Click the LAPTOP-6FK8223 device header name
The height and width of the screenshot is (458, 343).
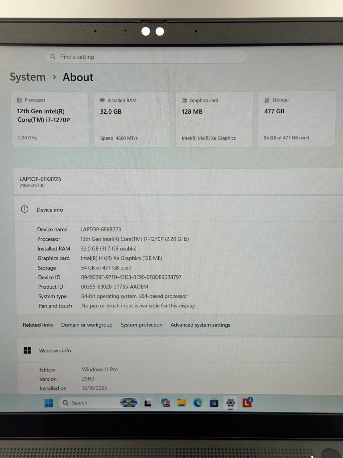pos(40,179)
